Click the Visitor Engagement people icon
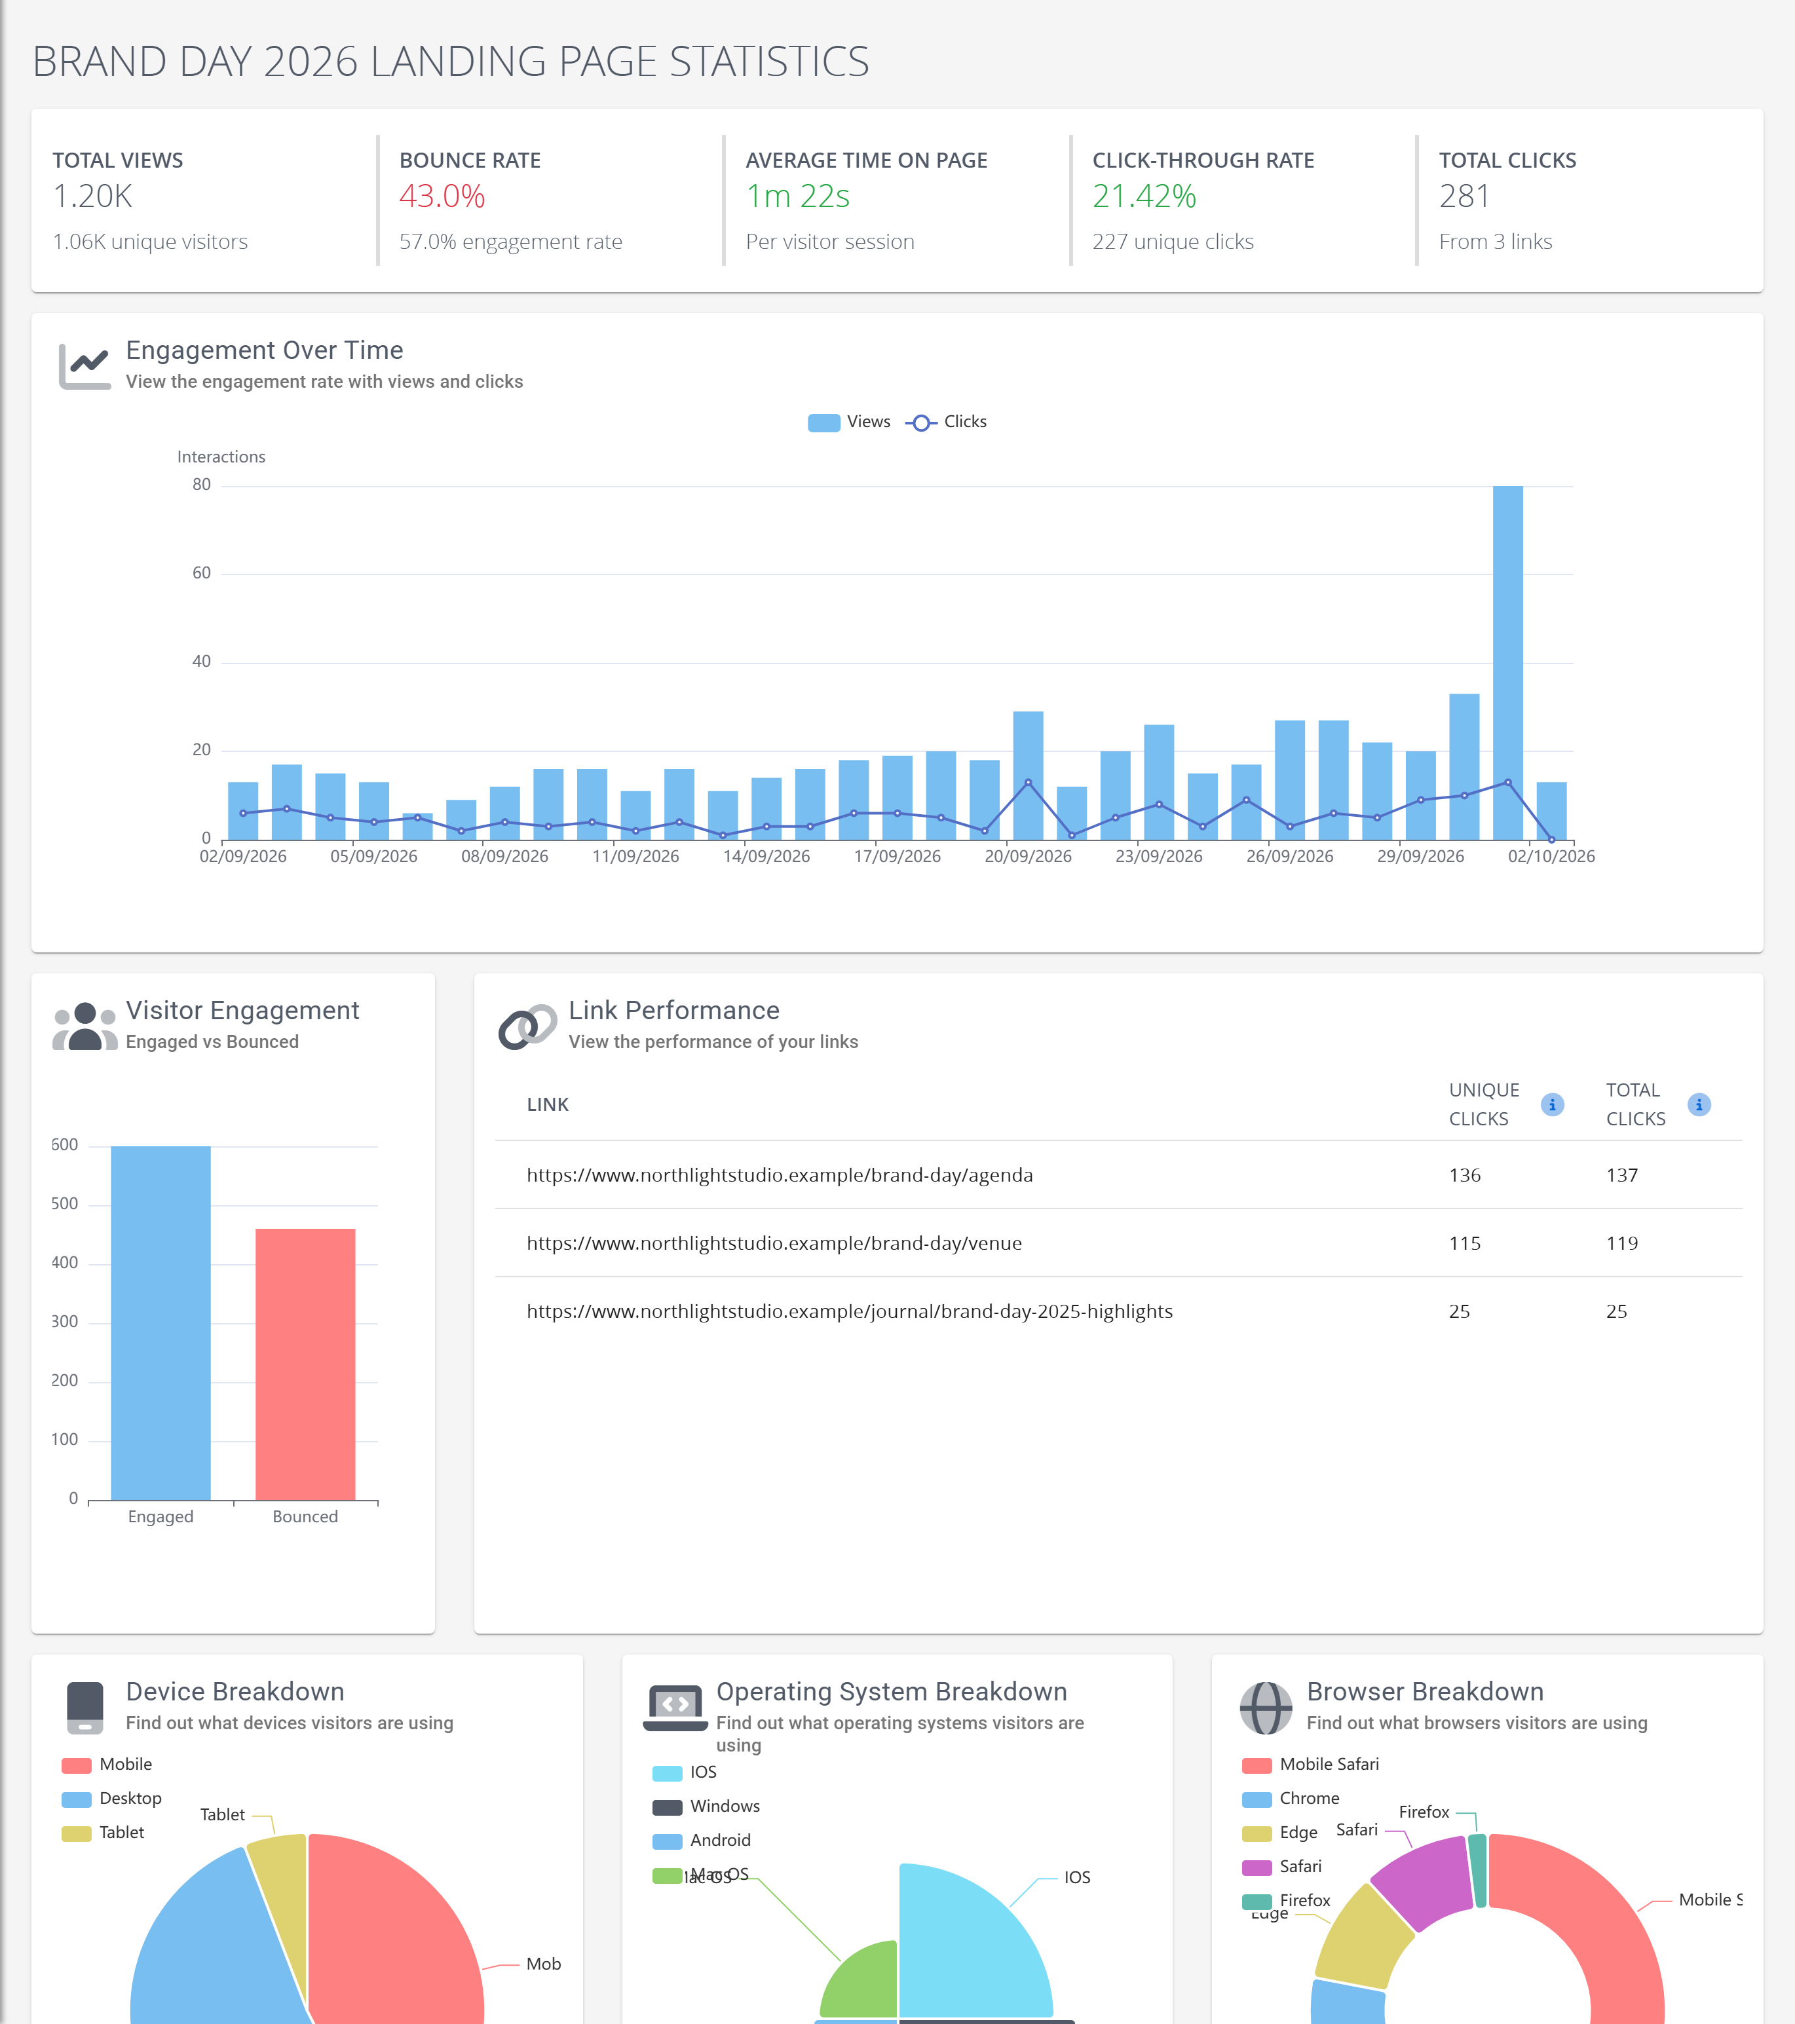 [85, 1026]
